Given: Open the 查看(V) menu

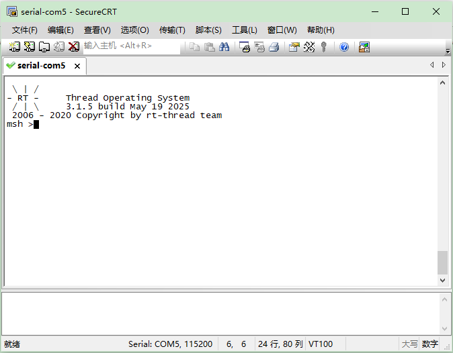Looking at the screenshot, I should point(97,30).
